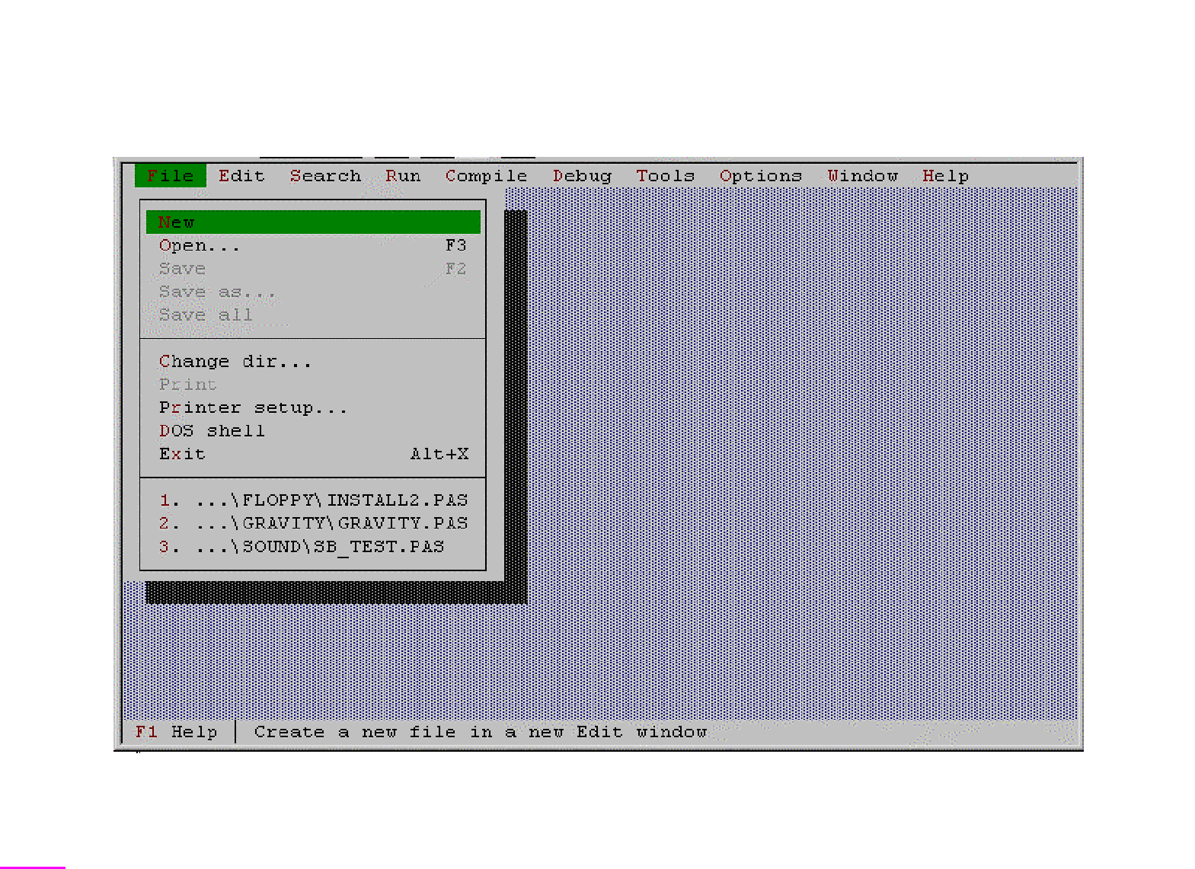Open the File menu
Screen dimensions: 1195x869
[171, 176]
